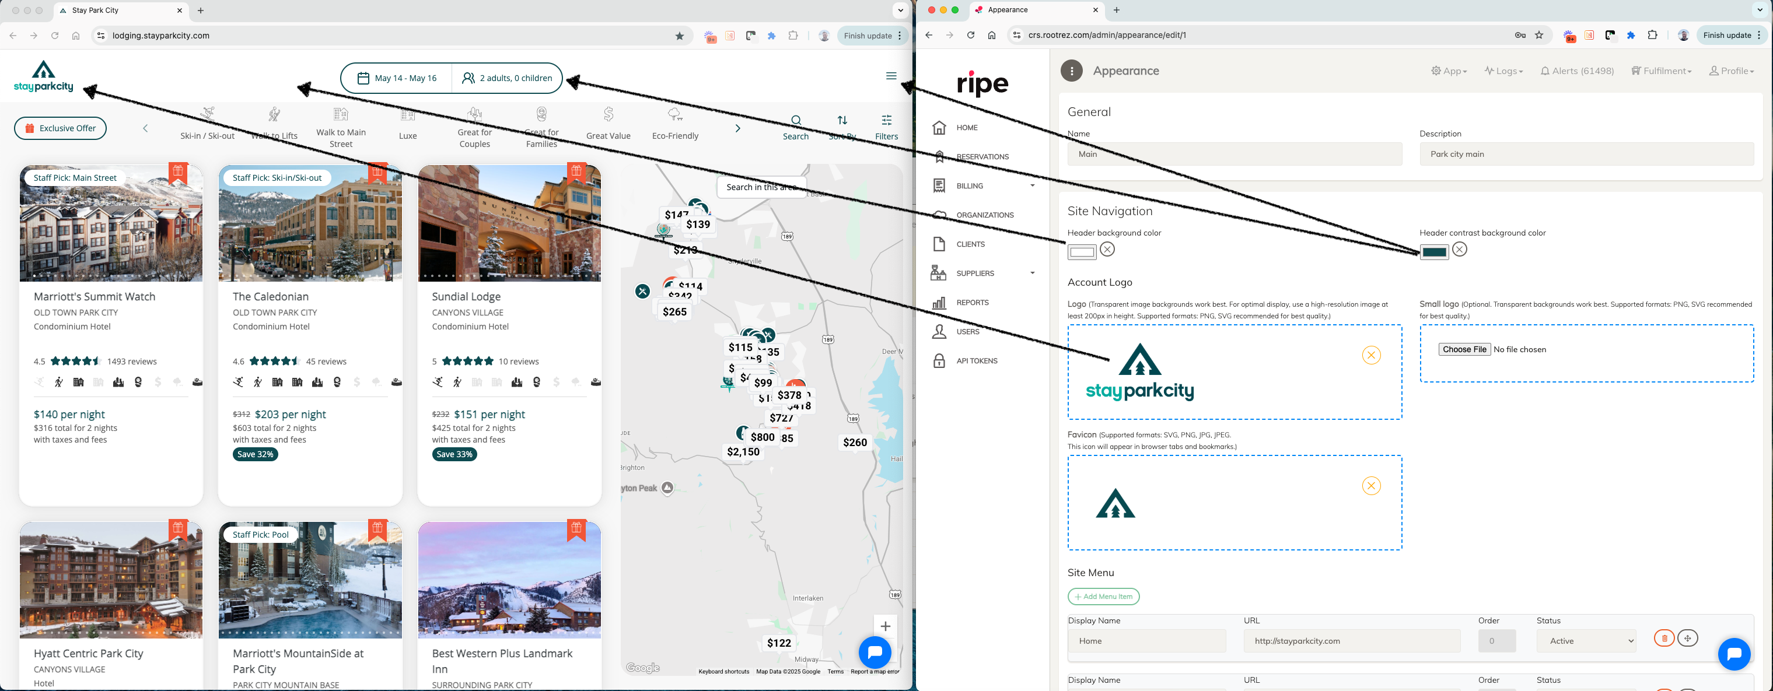Screen dimensions: 1773x691
Task: Click the Exclusive Offer button
Action: pos(61,129)
